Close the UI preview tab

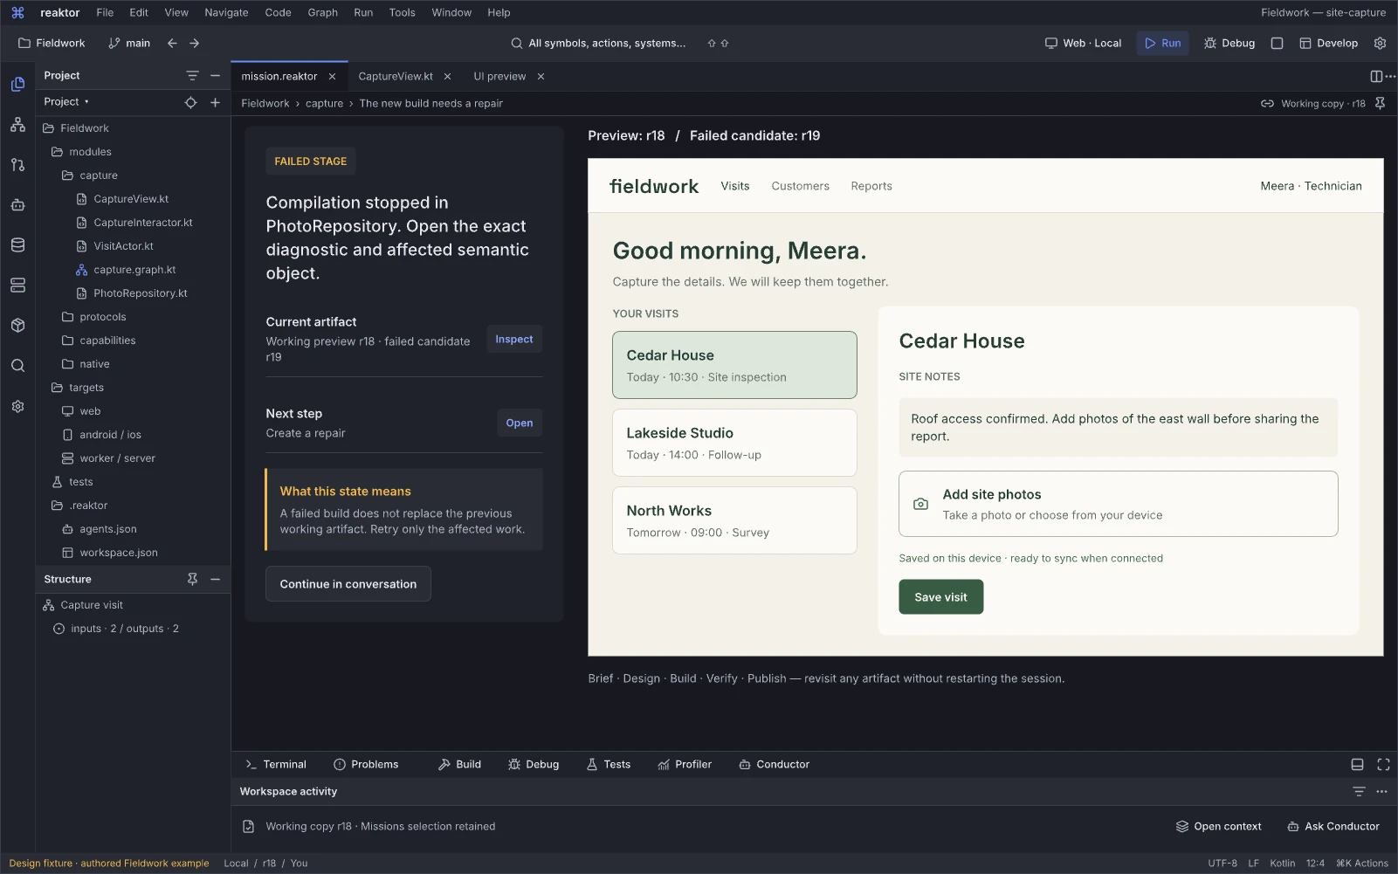(541, 76)
